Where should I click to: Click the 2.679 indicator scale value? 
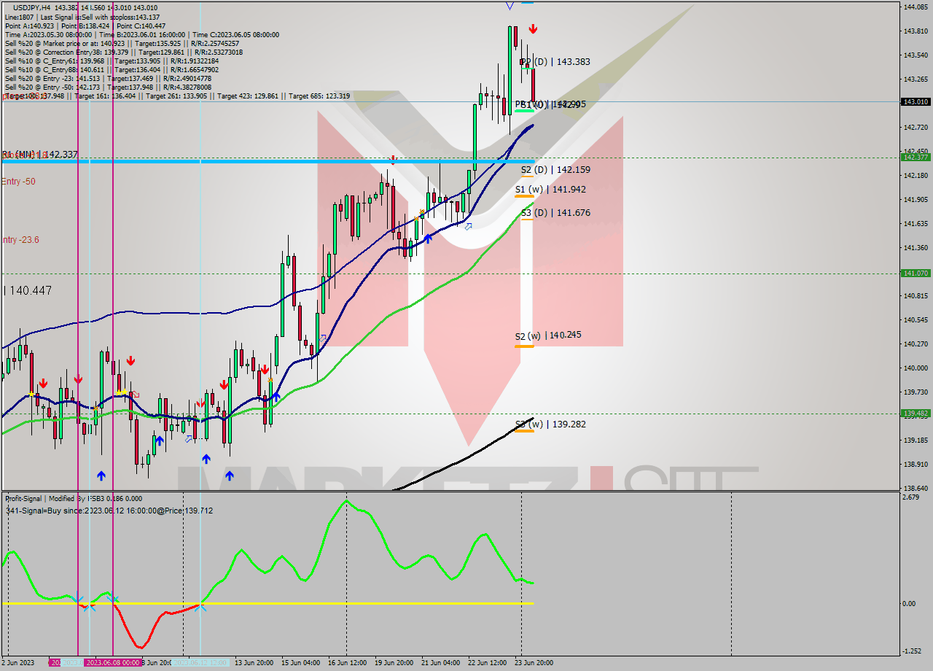tap(910, 497)
